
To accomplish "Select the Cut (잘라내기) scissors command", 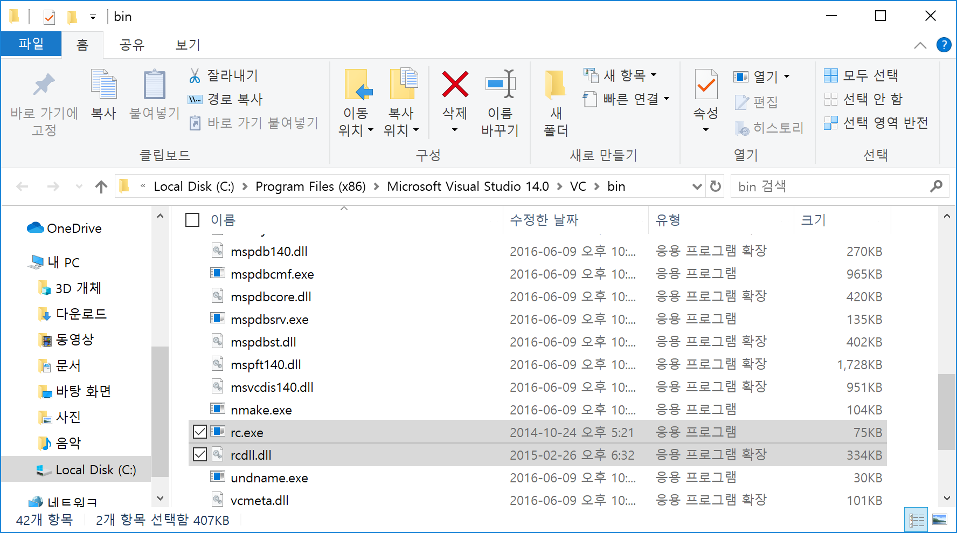I will click(224, 75).
